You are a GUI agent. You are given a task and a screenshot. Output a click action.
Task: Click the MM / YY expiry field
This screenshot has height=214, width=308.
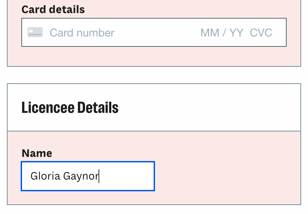tap(222, 33)
